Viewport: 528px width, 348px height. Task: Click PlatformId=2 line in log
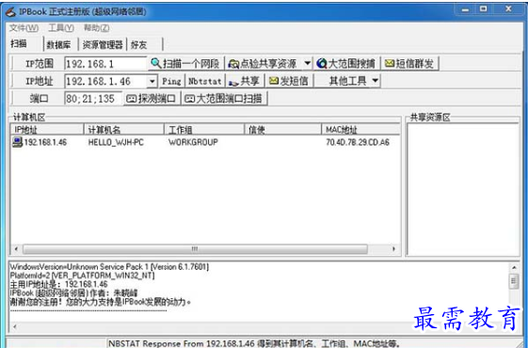pos(82,276)
